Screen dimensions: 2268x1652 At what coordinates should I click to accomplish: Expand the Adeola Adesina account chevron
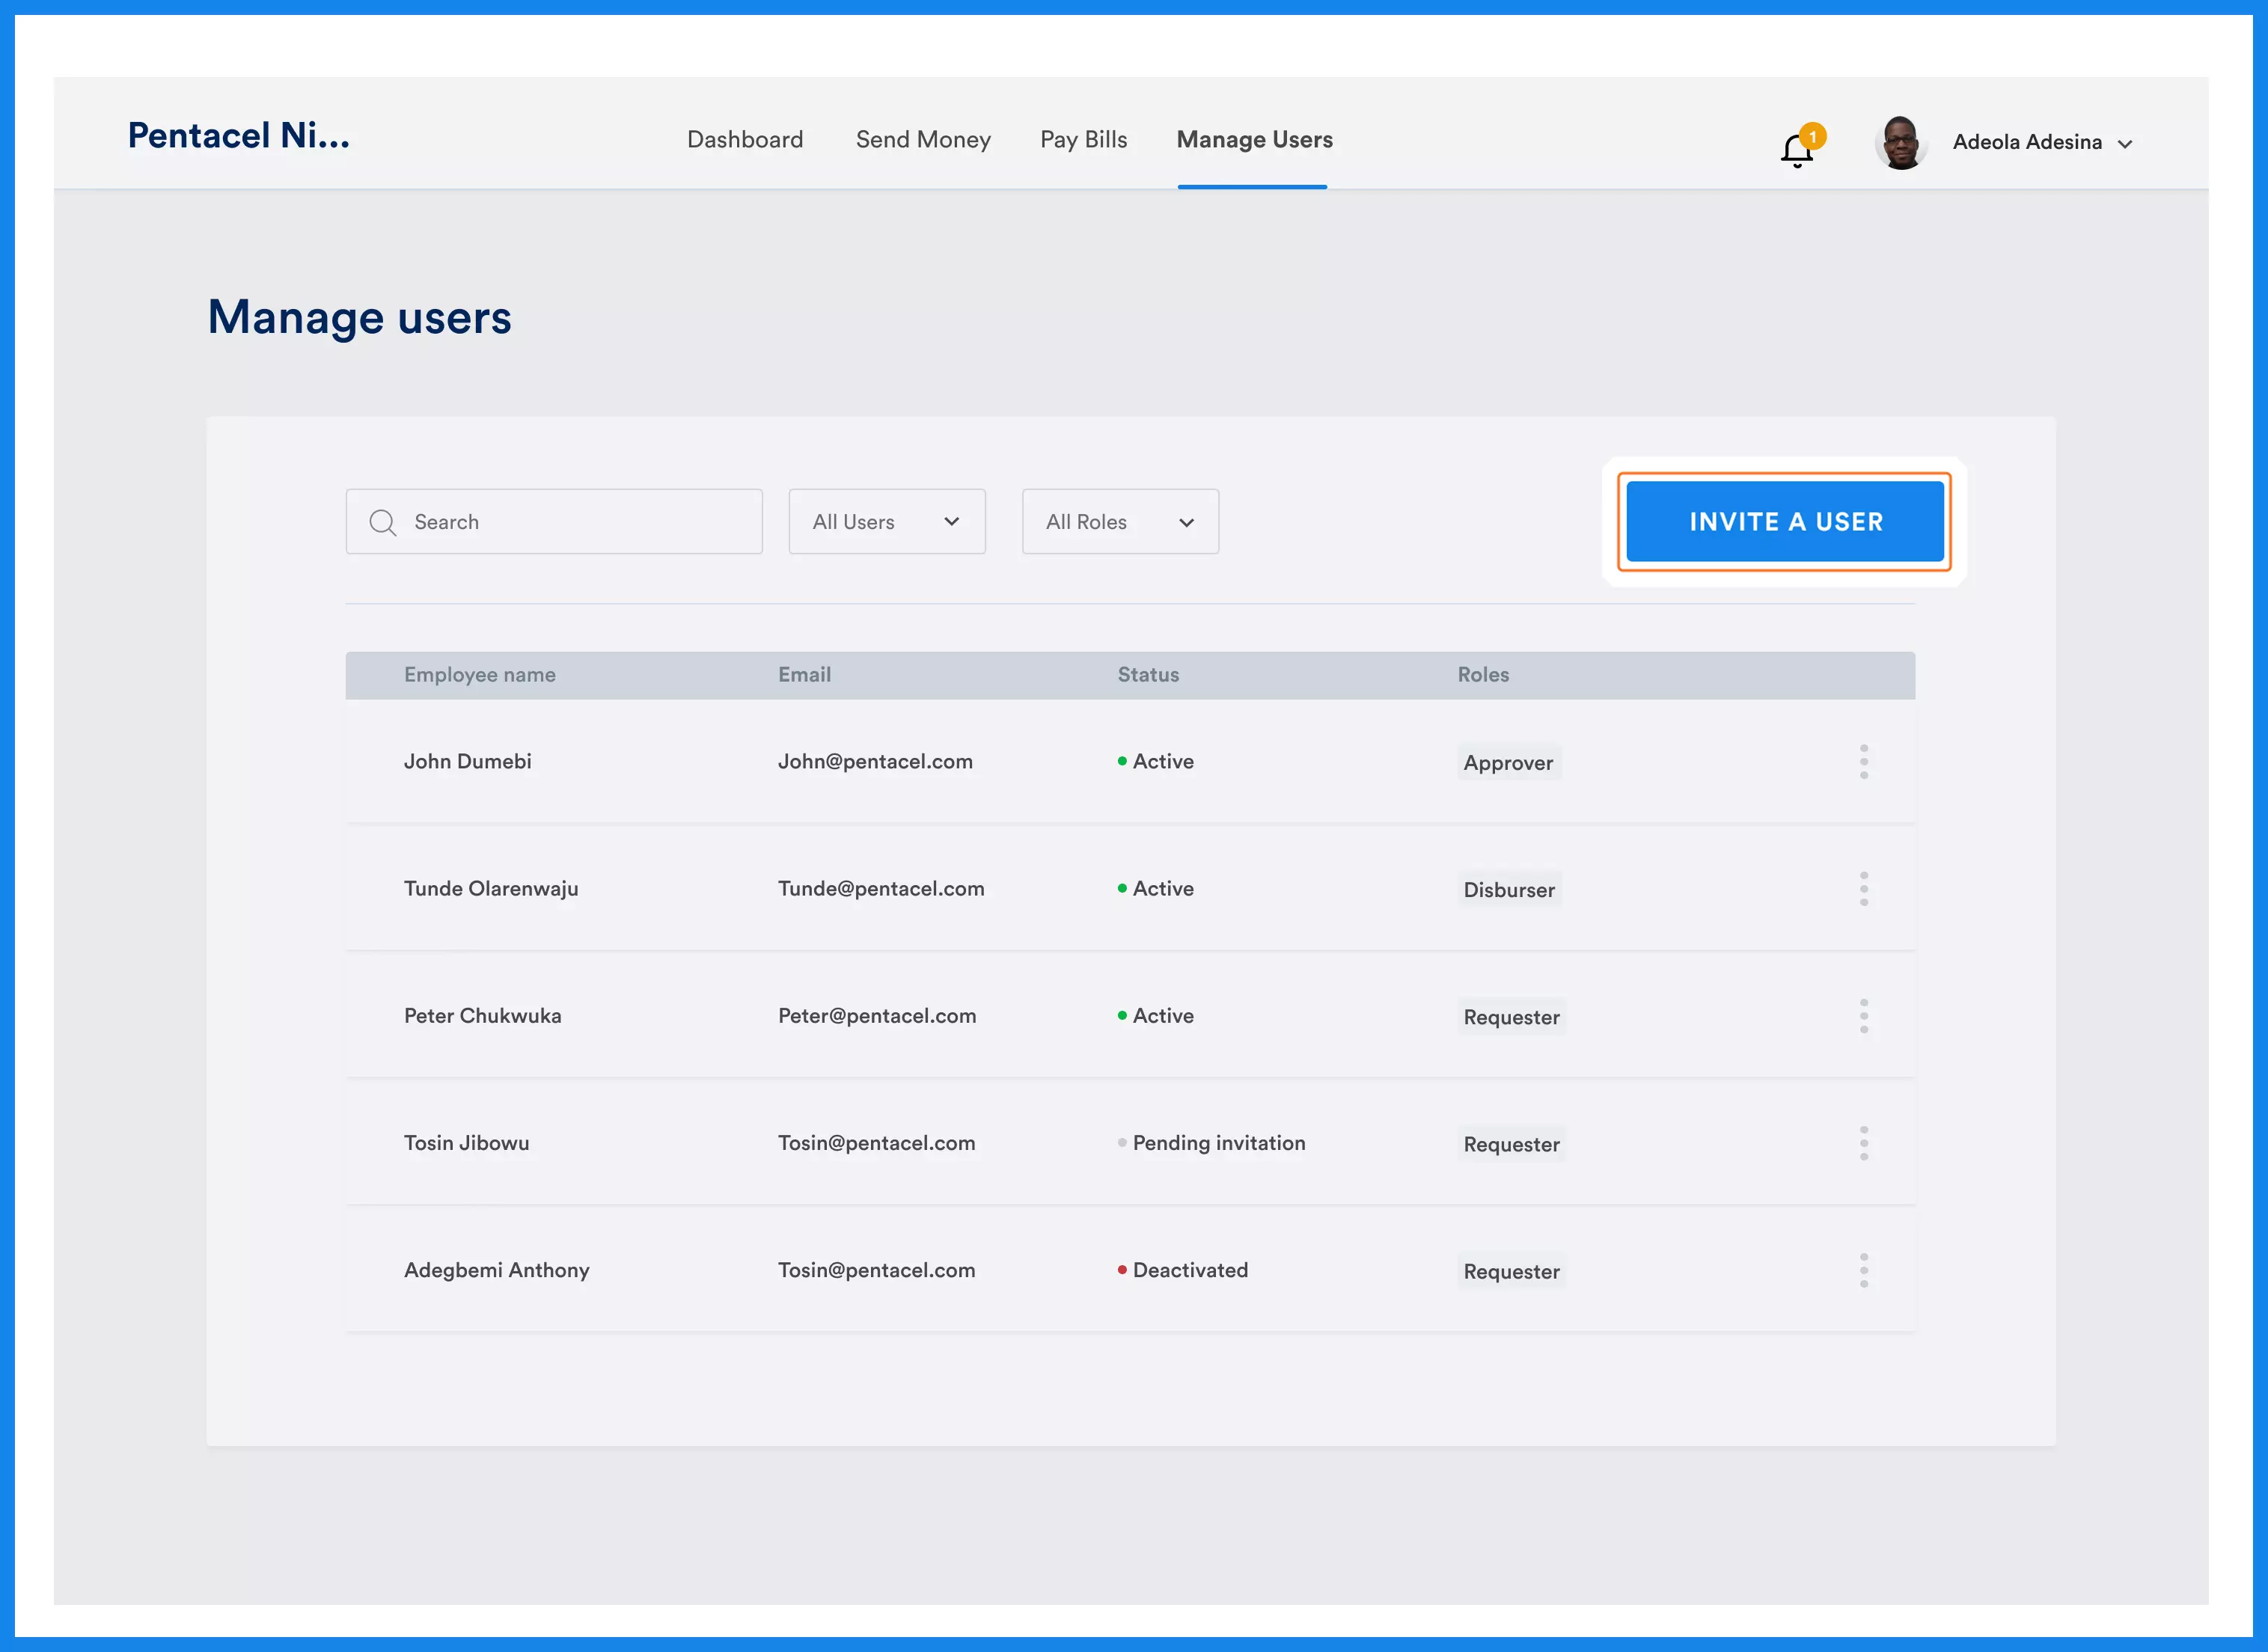(x=2125, y=144)
